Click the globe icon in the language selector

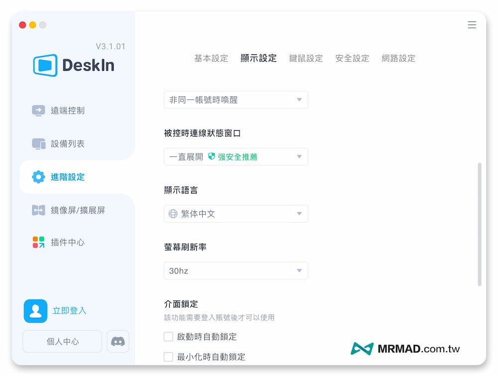[171, 213]
